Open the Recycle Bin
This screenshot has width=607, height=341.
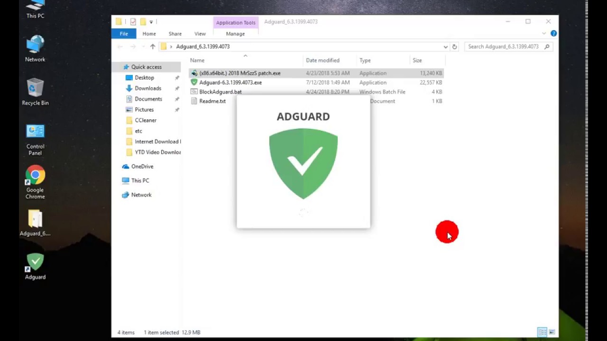(35, 88)
